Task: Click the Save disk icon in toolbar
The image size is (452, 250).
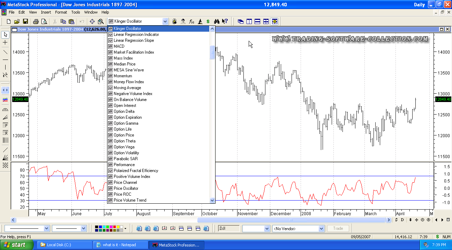Action: click(x=25, y=22)
